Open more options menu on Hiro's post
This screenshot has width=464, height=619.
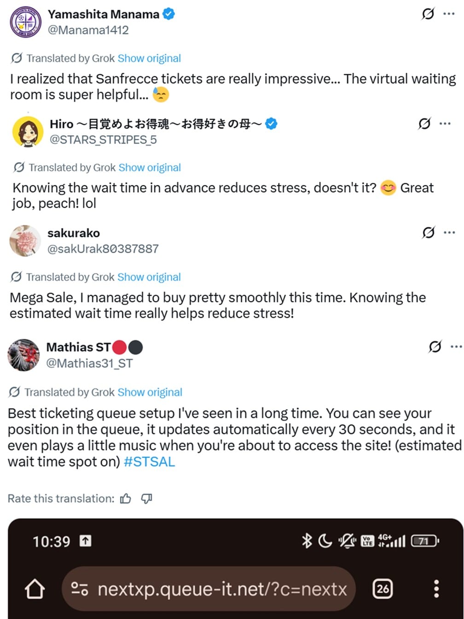coord(445,123)
